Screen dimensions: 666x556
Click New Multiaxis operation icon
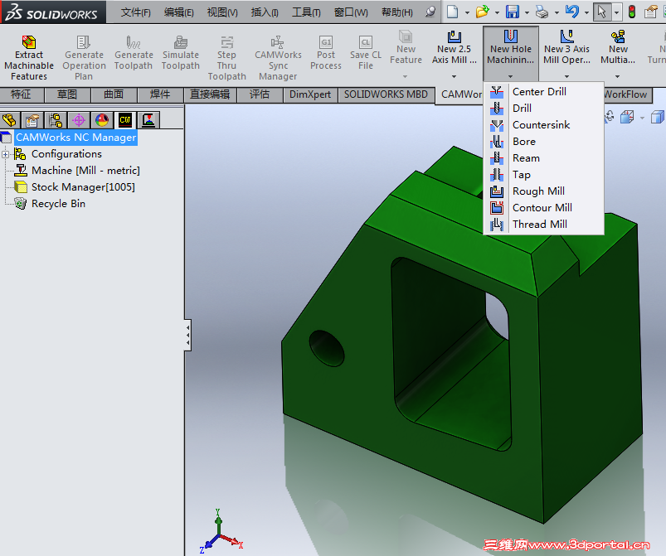pos(618,36)
